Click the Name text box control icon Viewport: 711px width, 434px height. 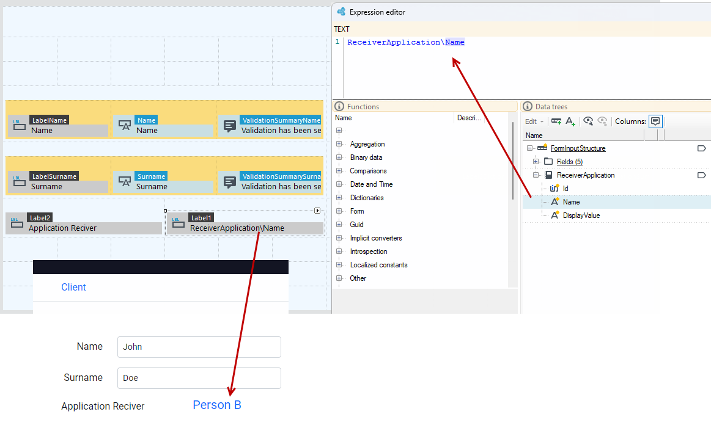(x=125, y=125)
